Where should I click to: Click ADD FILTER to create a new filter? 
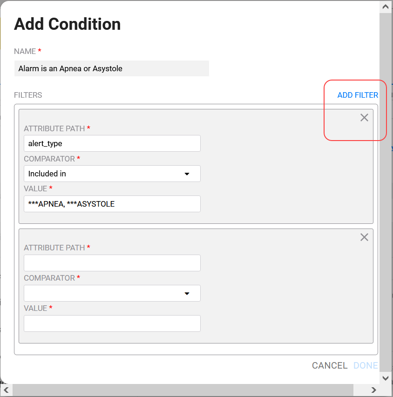(357, 95)
